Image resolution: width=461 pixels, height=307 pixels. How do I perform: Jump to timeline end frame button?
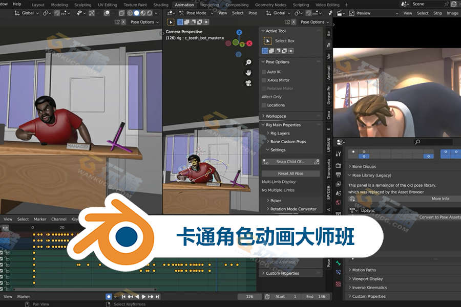pyautogui.click(x=158, y=297)
